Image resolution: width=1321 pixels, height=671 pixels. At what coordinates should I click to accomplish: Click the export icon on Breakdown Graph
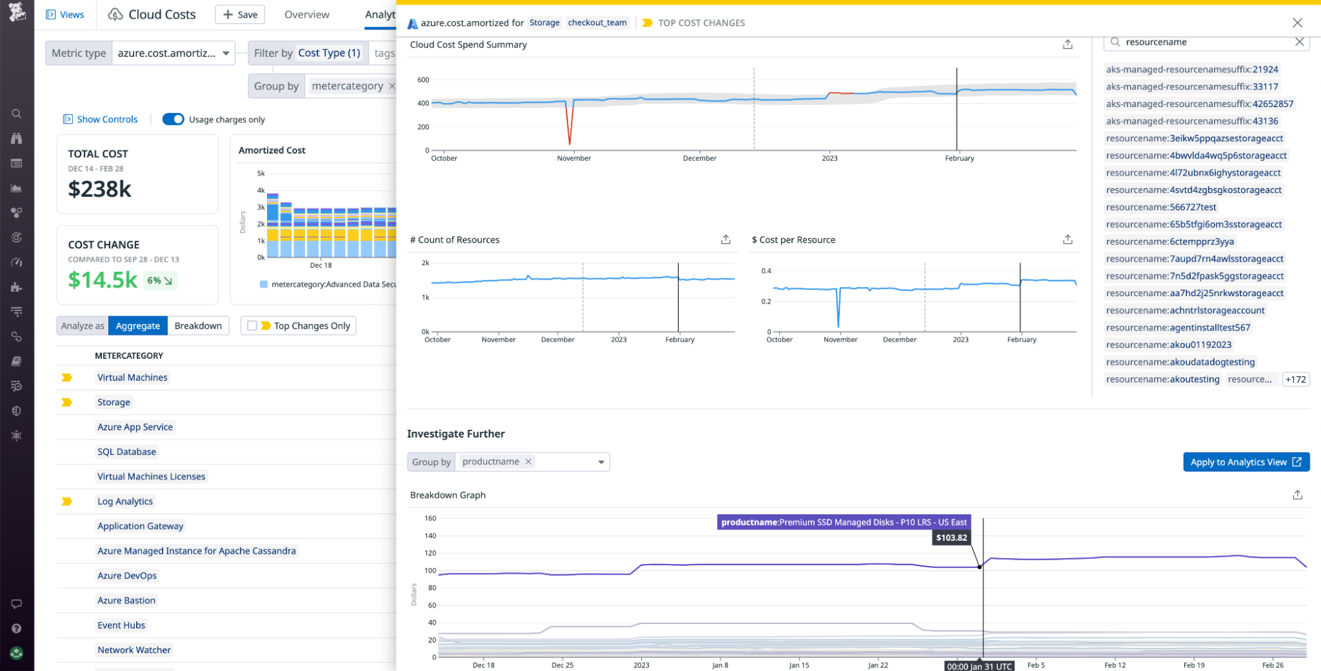click(x=1297, y=494)
